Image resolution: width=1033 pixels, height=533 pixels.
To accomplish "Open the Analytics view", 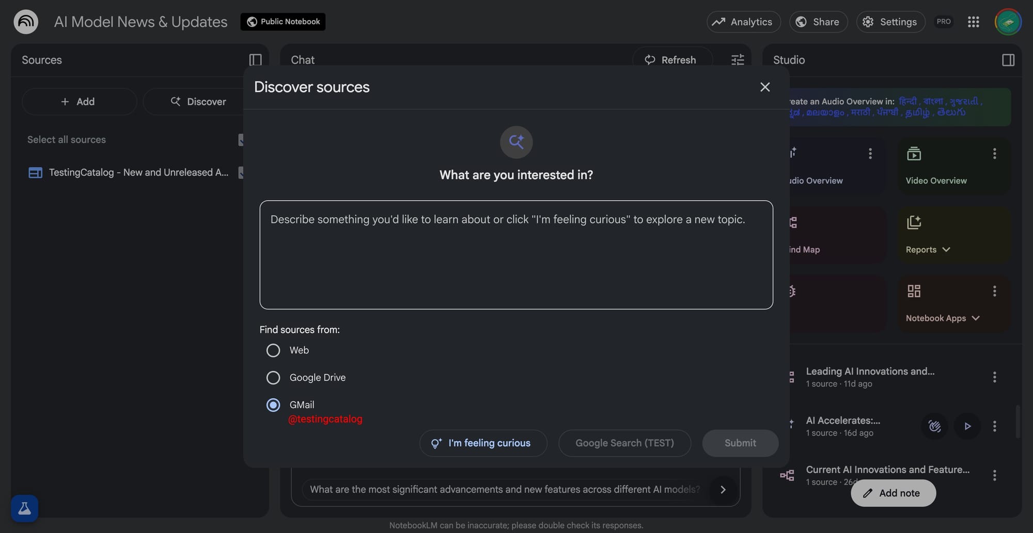I will click(743, 22).
